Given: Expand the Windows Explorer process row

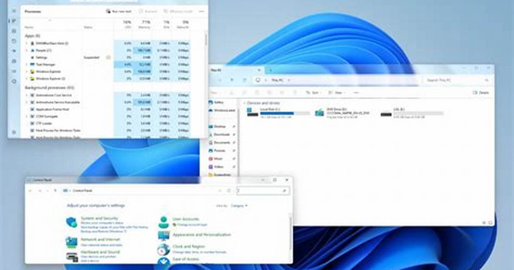Looking at the screenshot, I should click(x=27, y=71).
